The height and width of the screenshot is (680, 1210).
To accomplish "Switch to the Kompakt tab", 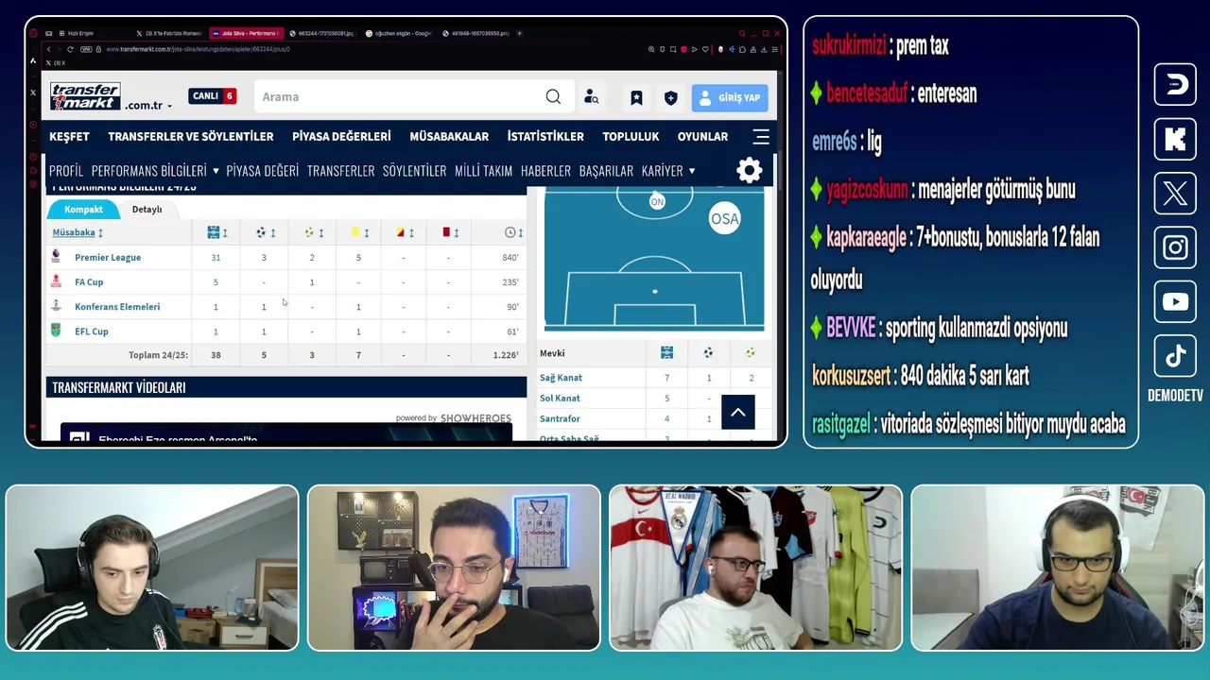I will (x=83, y=209).
